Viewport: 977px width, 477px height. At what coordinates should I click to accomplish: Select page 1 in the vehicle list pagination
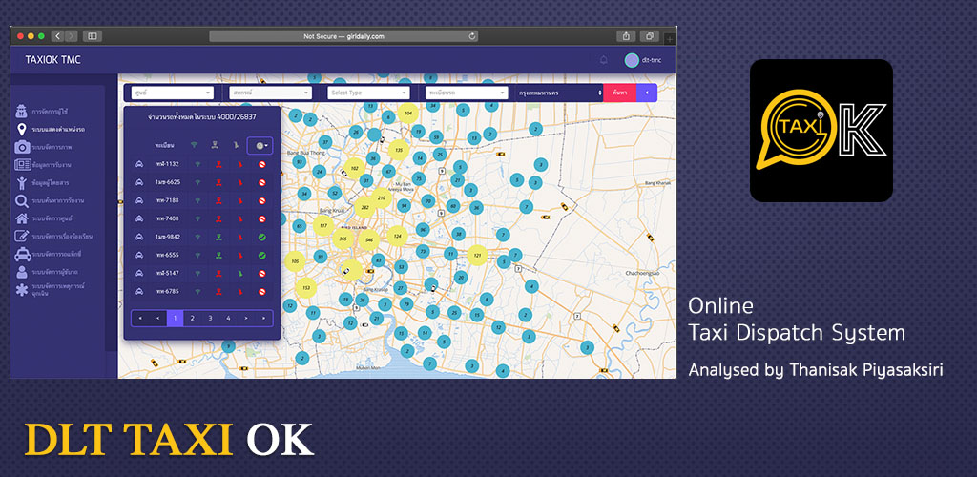[176, 319]
